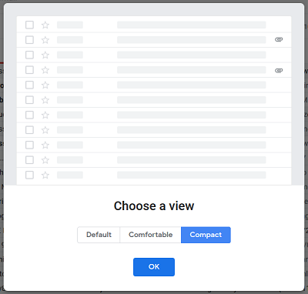Click the star icon in the last preview row
The image size is (308, 294).
pyautogui.click(x=45, y=175)
